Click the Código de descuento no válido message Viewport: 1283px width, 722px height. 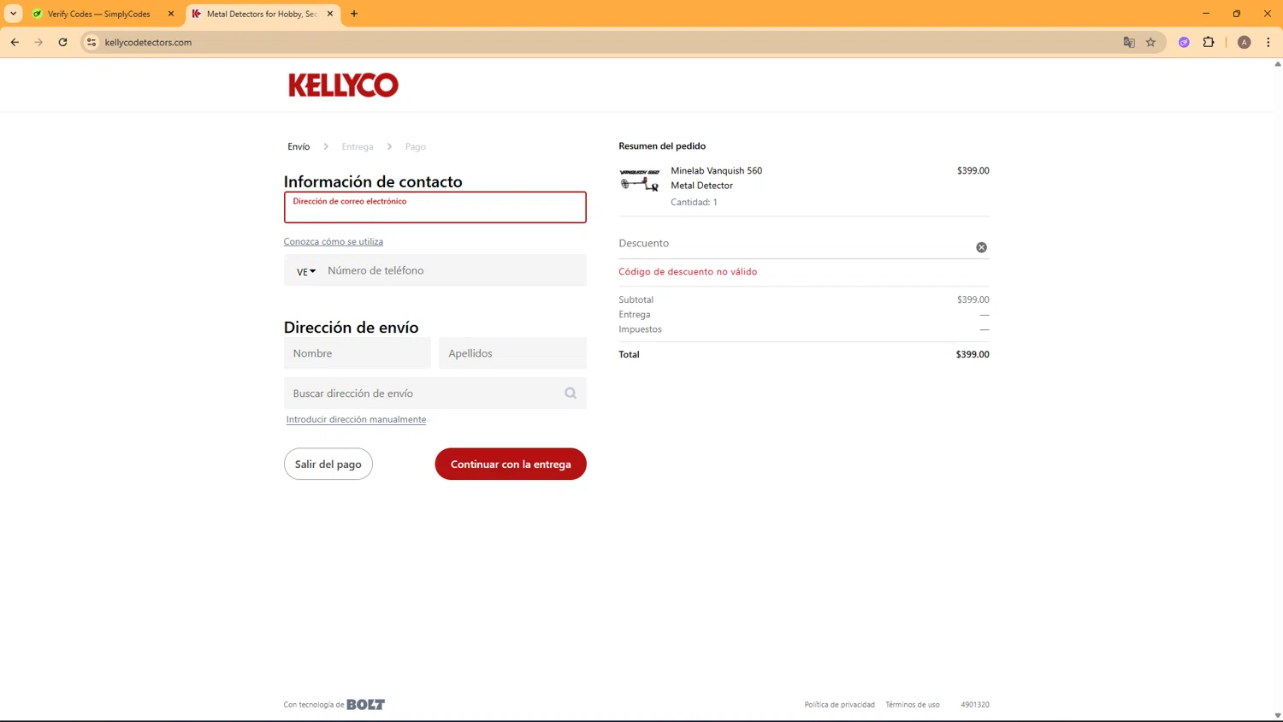tap(688, 271)
